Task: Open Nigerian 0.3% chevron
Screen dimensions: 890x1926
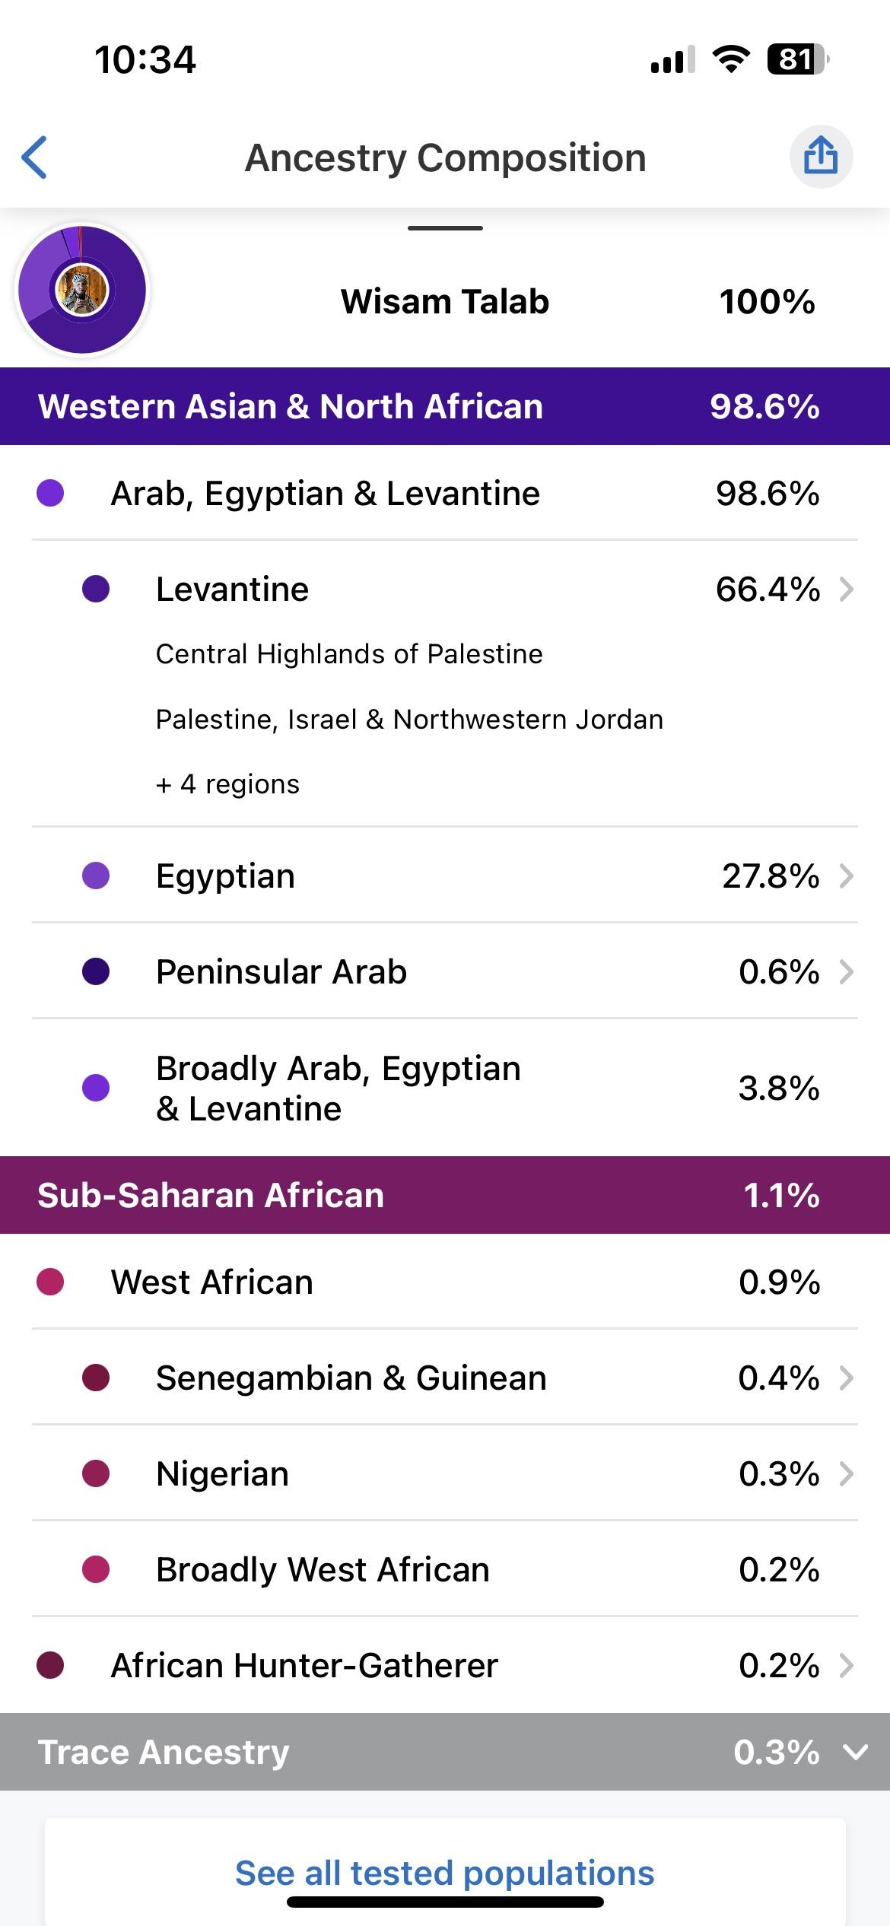Action: click(x=847, y=1474)
